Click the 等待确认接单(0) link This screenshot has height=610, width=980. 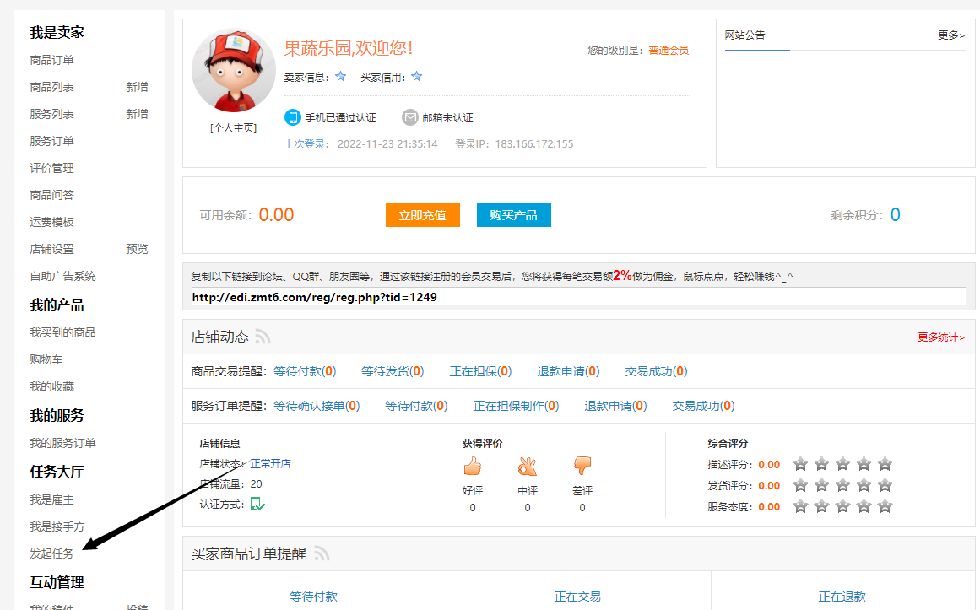tap(317, 407)
